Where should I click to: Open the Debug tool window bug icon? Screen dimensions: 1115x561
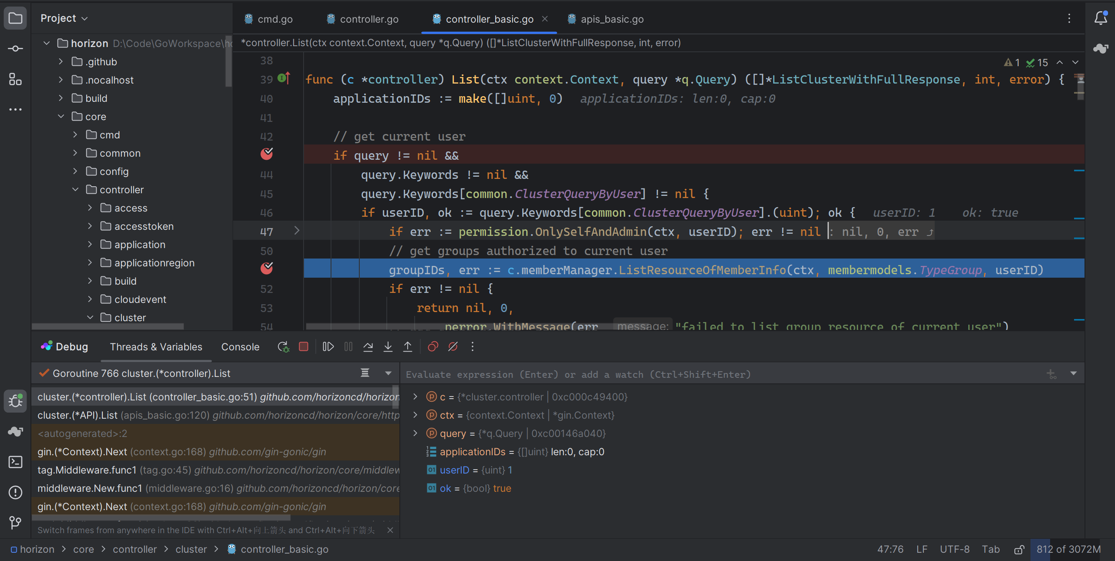[15, 400]
